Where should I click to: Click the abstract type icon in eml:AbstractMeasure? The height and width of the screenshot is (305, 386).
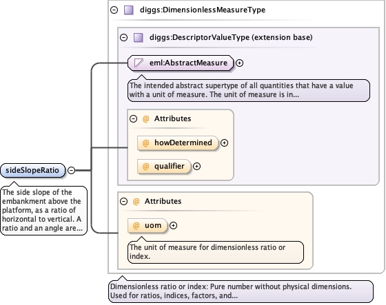(x=139, y=63)
